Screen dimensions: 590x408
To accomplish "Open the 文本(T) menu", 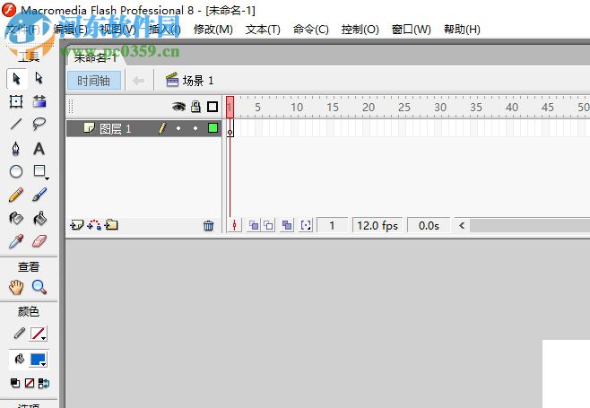I will 263,29.
